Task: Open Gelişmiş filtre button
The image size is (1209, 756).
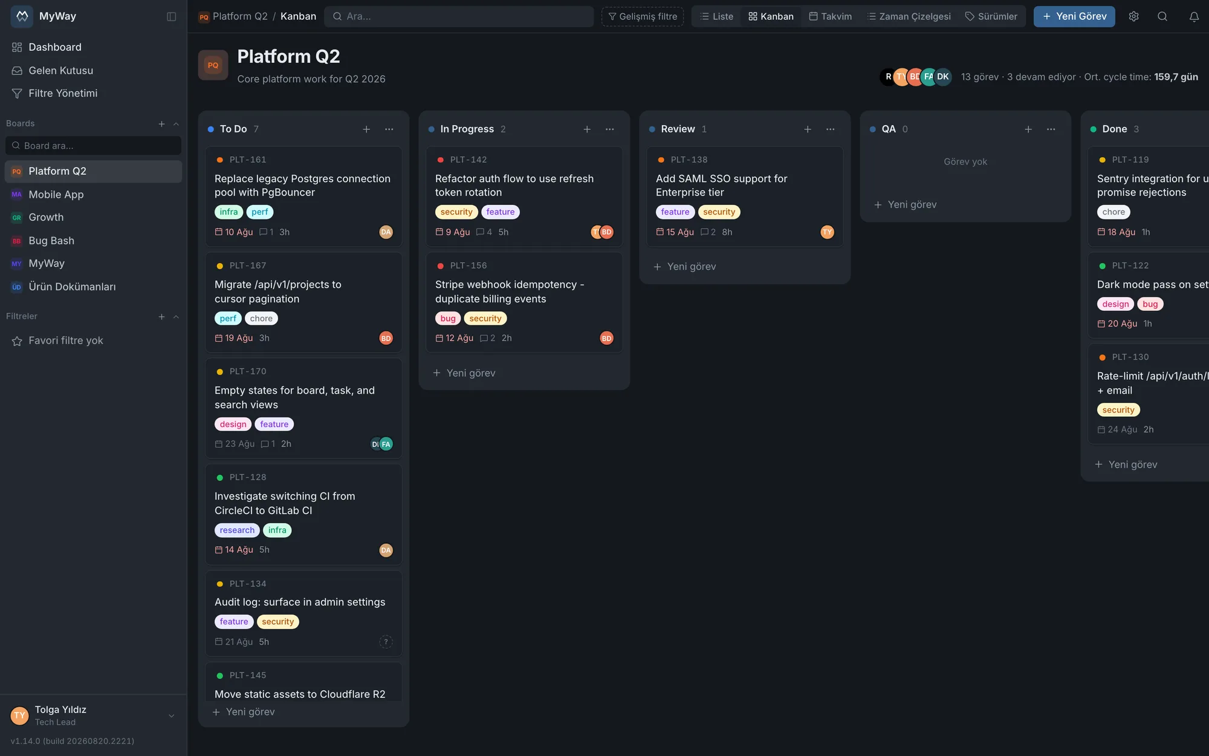Action: click(643, 16)
